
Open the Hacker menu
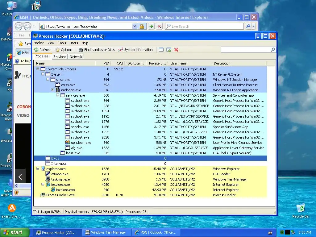click(39, 43)
